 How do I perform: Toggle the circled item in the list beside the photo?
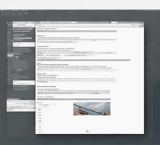[x=40, y=121]
